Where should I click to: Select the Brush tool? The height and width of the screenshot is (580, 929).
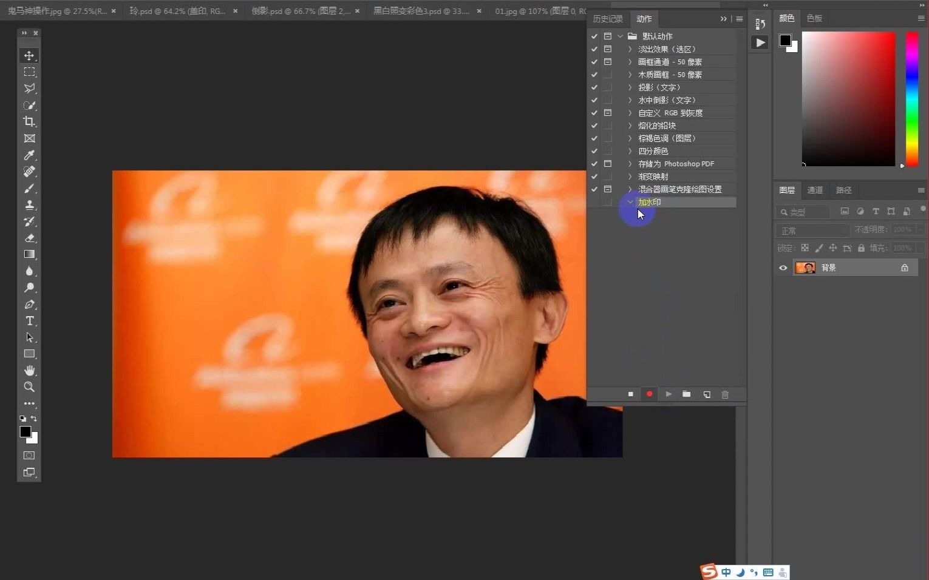coord(29,188)
